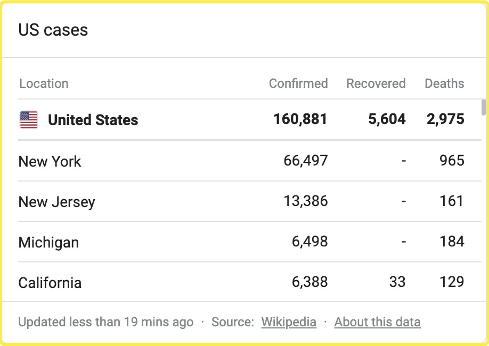
Task: Select the Confirmed column header
Action: 298,84
